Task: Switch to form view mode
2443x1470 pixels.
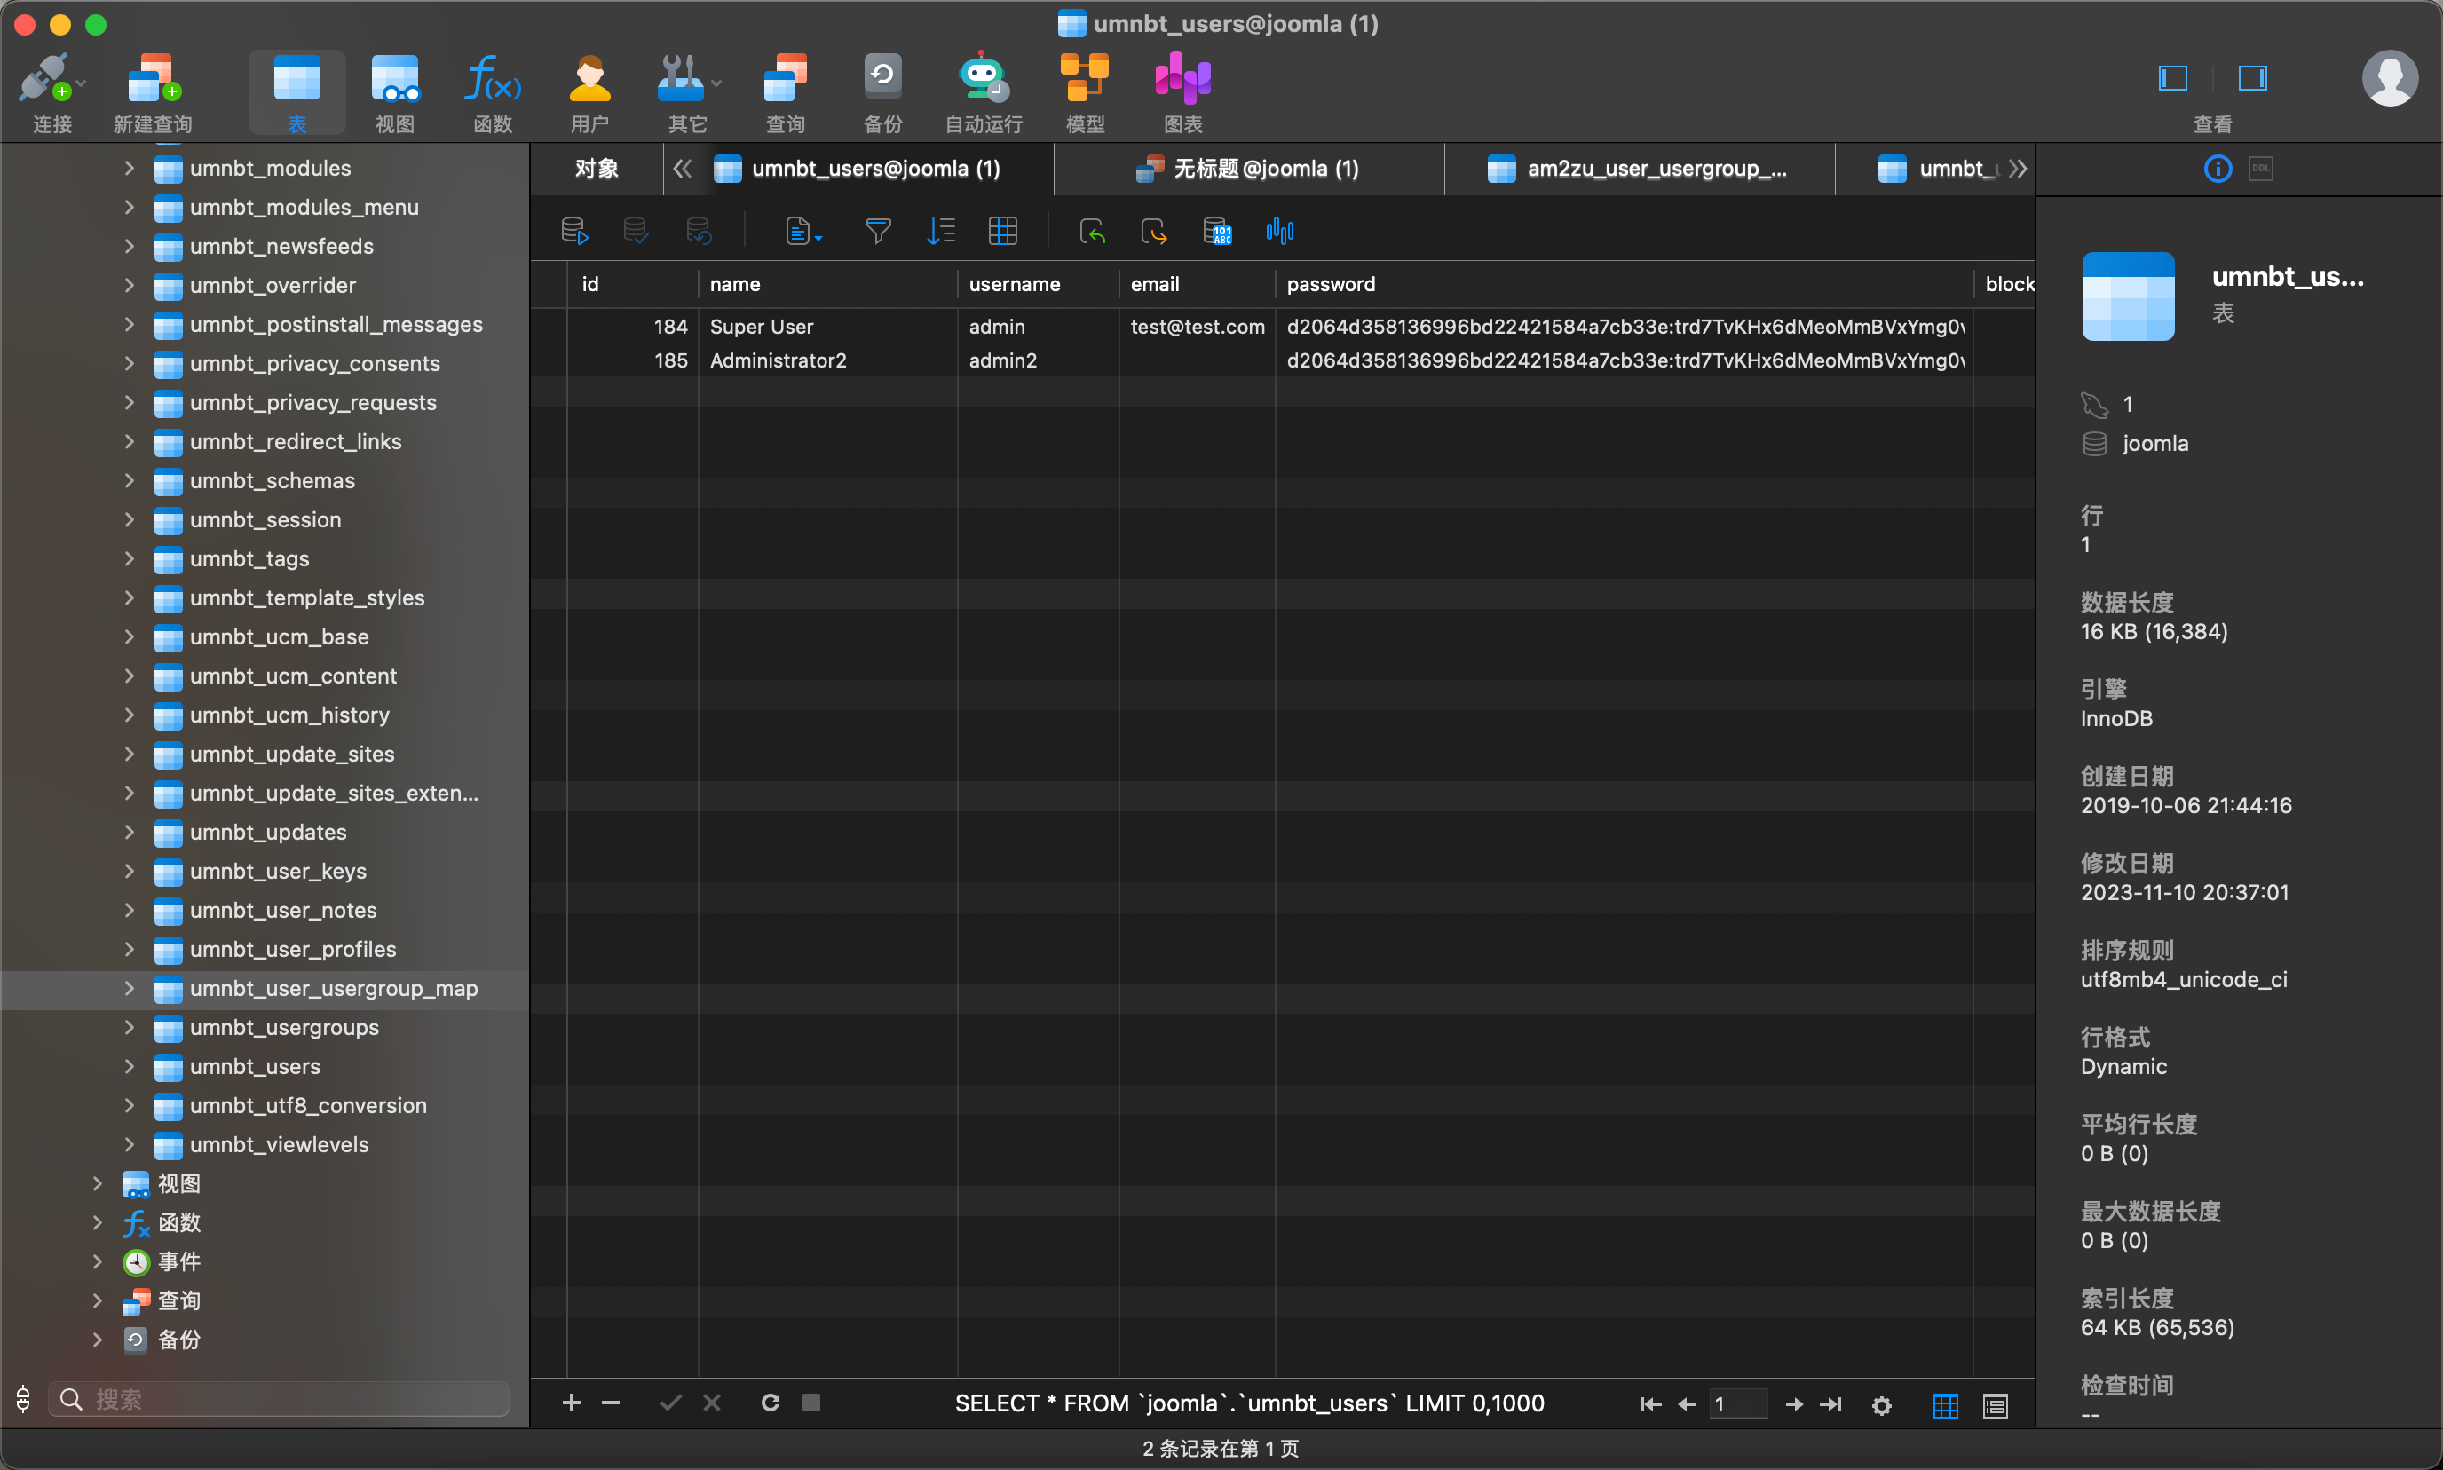Action: [1994, 1403]
